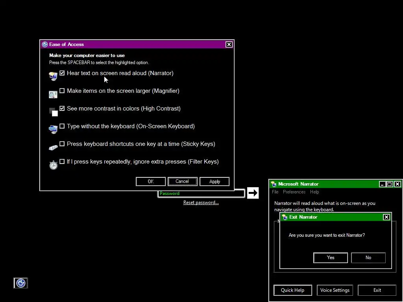This screenshot has height=302, width=403.
Task: Enable the Magnifier checkbox
Action: point(62,91)
